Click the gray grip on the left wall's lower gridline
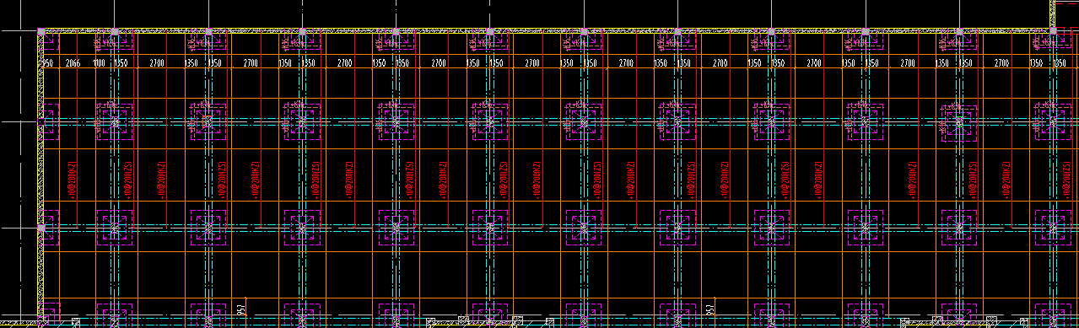 point(40,228)
